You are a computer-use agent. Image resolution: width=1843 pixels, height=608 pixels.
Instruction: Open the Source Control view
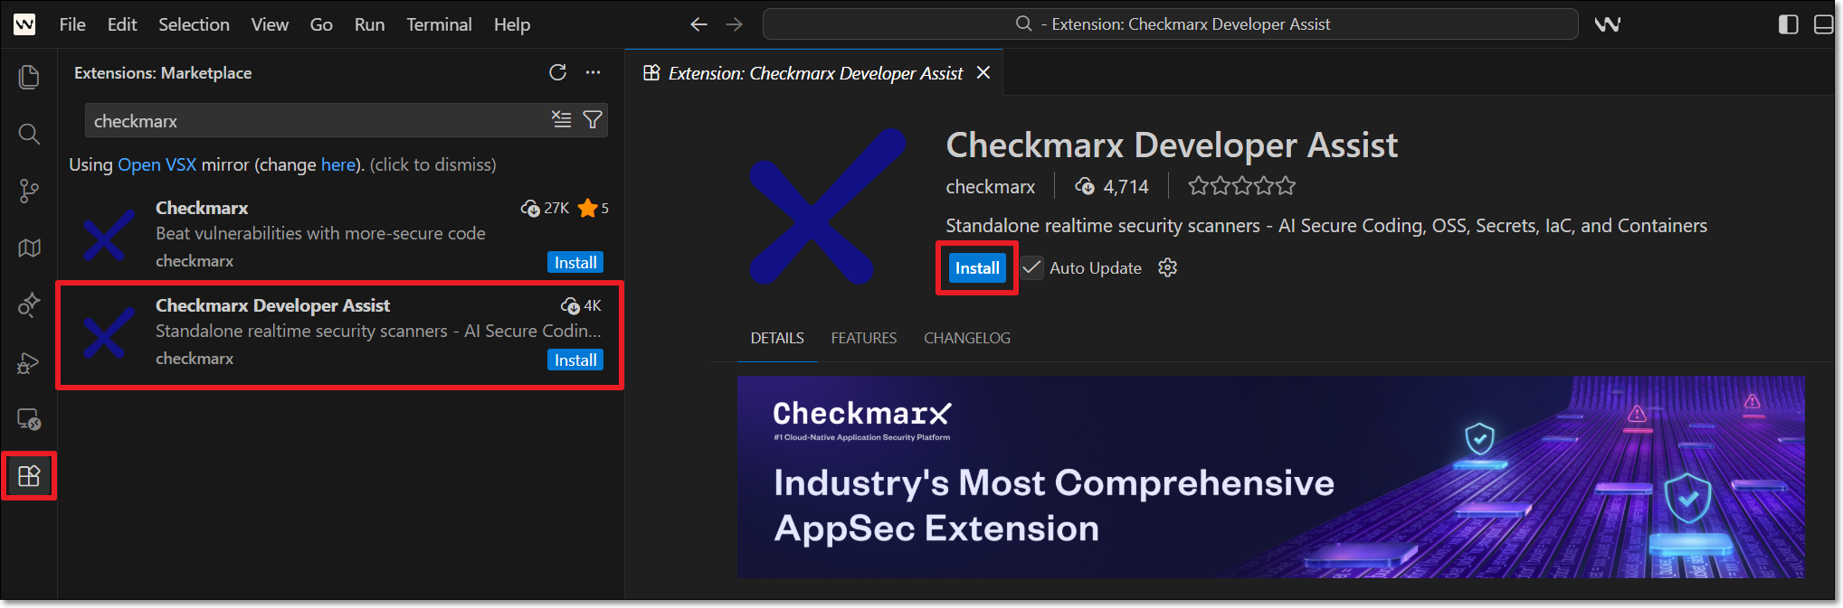pos(29,191)
